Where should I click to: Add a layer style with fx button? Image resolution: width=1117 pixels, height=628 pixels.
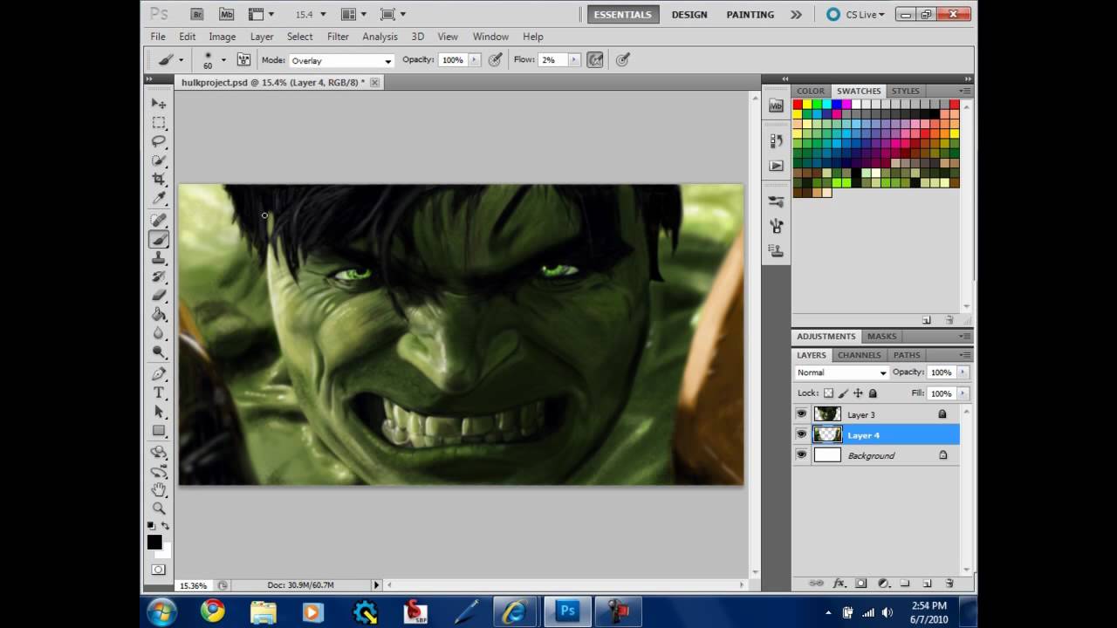(839, 583)
